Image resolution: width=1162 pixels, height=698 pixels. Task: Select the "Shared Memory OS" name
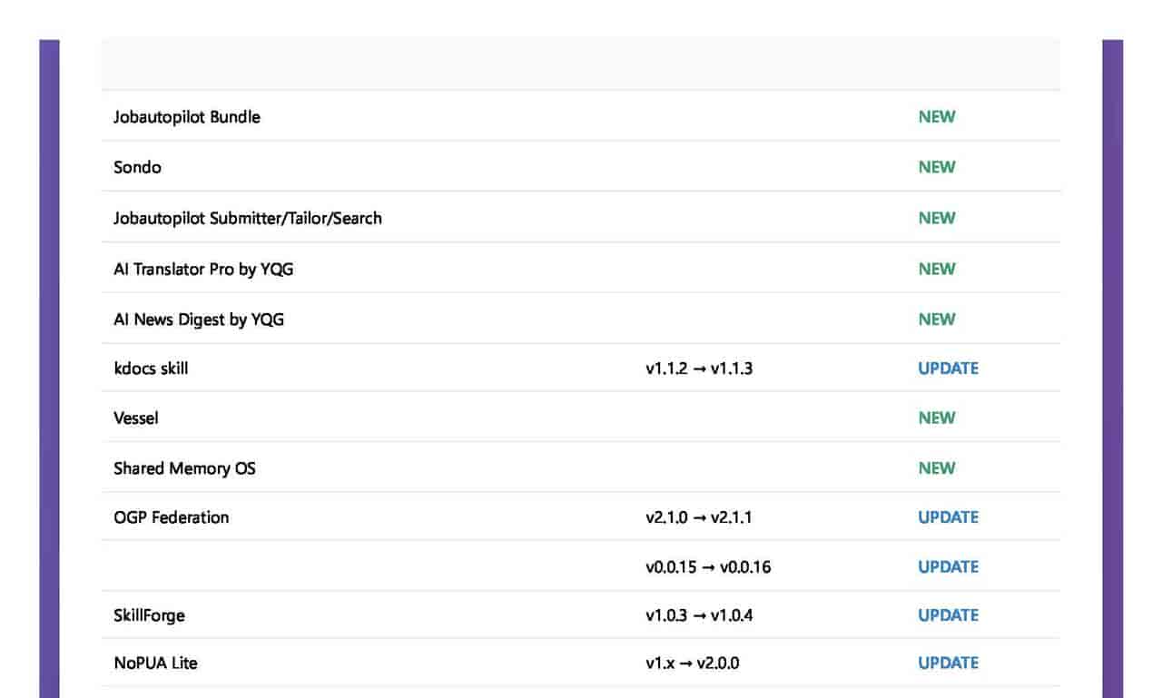184,468
